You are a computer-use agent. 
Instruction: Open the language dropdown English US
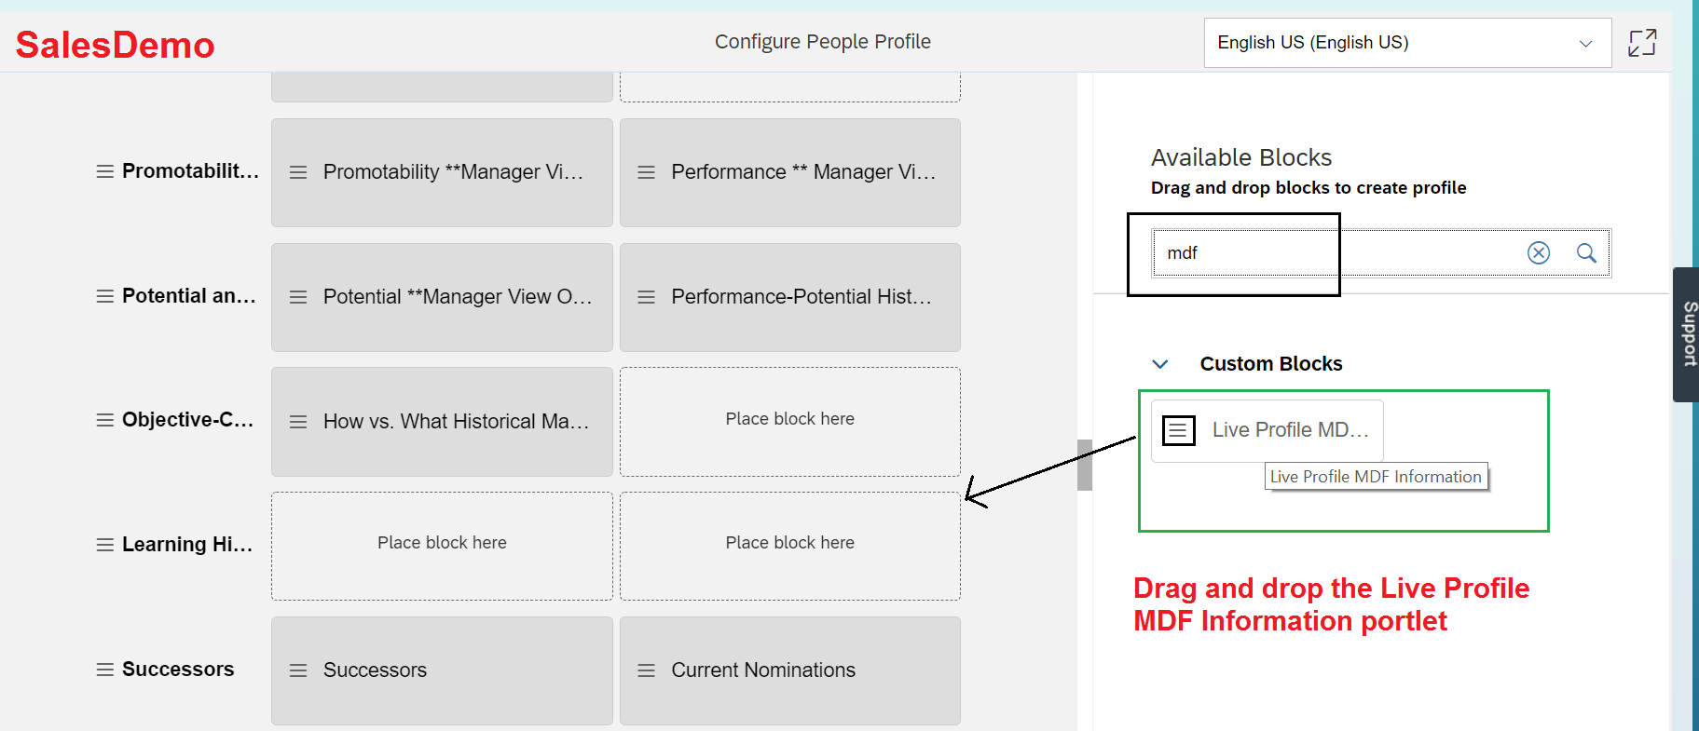pyautogui.click(x=1407, y=43)
